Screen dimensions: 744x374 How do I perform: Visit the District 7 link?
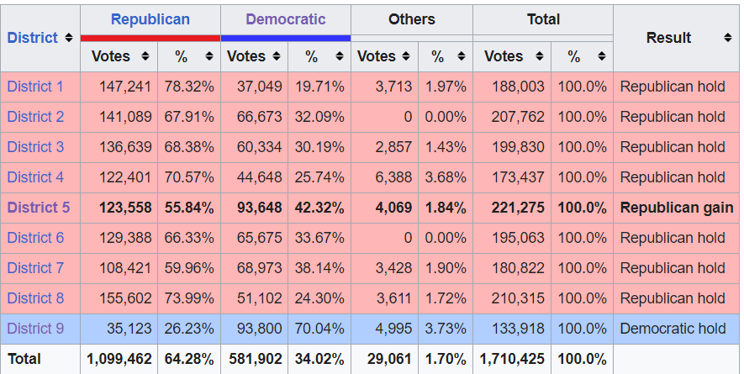tap(35, 268)
